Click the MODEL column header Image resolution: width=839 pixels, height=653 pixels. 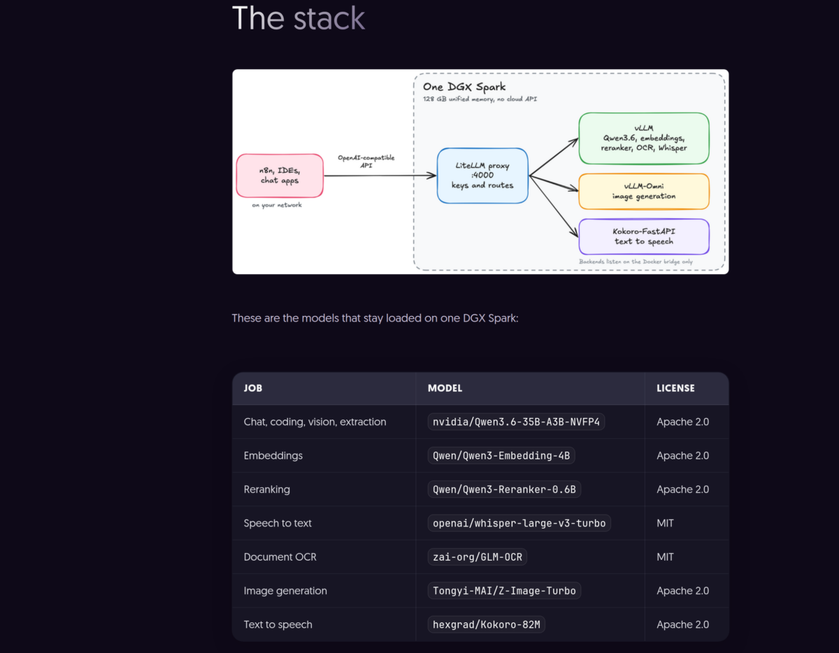(445, 388)
